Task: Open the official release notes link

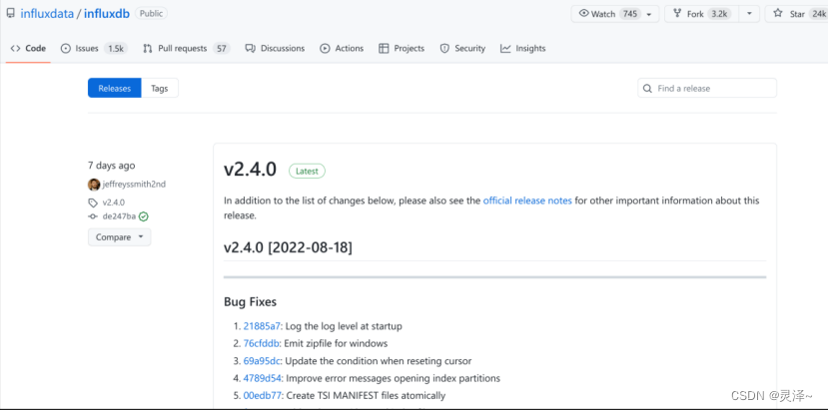Action: [527, 201]
